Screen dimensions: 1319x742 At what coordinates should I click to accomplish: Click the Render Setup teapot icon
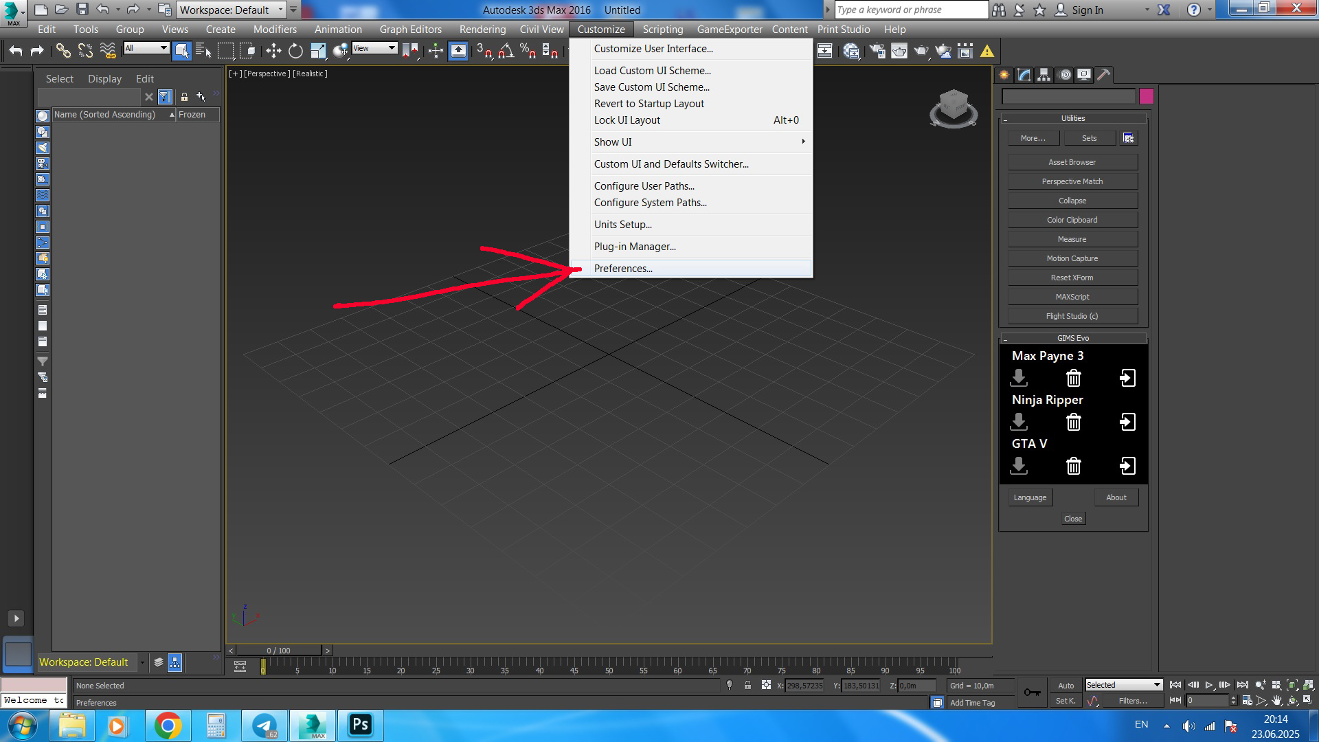tap(877, 51)
